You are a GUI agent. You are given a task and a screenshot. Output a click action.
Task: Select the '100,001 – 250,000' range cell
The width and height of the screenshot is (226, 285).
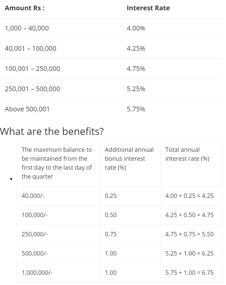tap(32, 69)
